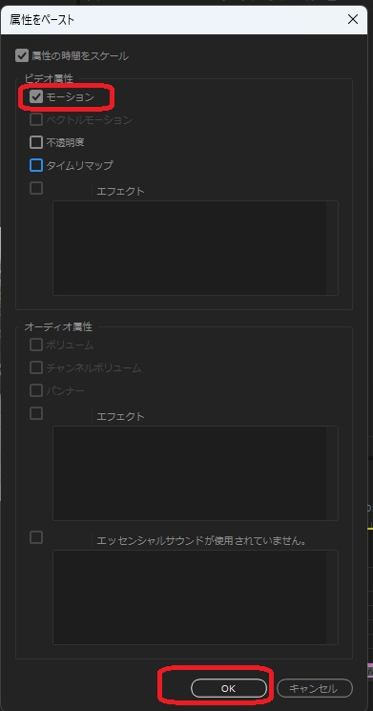Click the essential sound list scrollbar
The image size is (373, 711).
click(332, 597)
